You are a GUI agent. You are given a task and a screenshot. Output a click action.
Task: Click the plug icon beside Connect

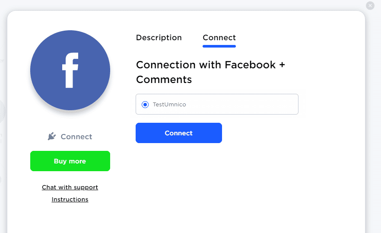click(52, 137)
